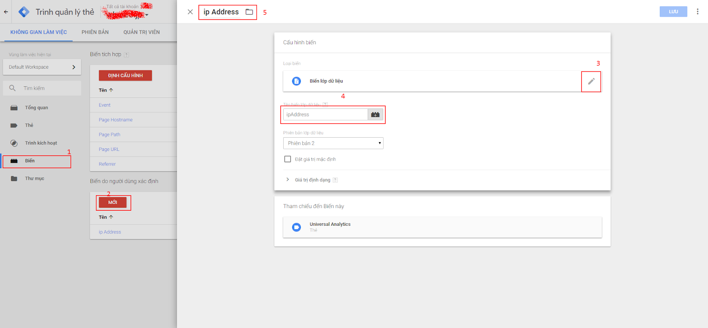Screen dimensions: 708x328
Task: Click the Tham chiếu đến Biến này heading
Action: (314, 206)
